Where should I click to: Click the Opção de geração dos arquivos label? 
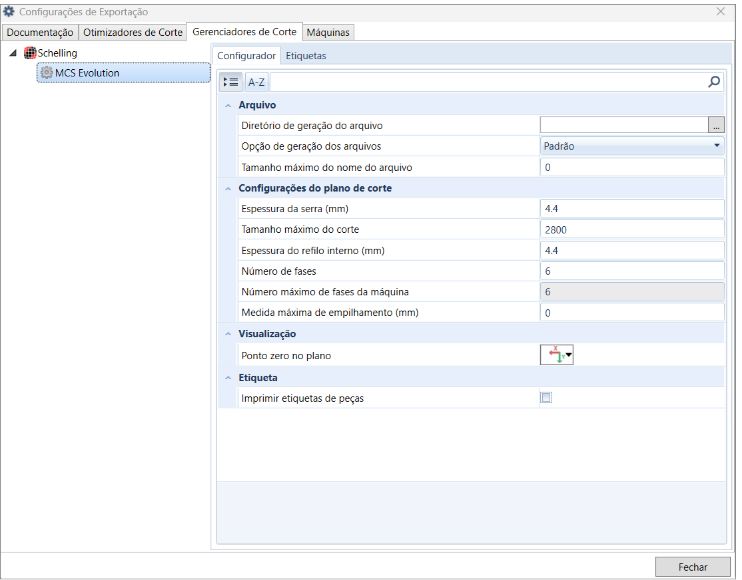click(311, 146)
